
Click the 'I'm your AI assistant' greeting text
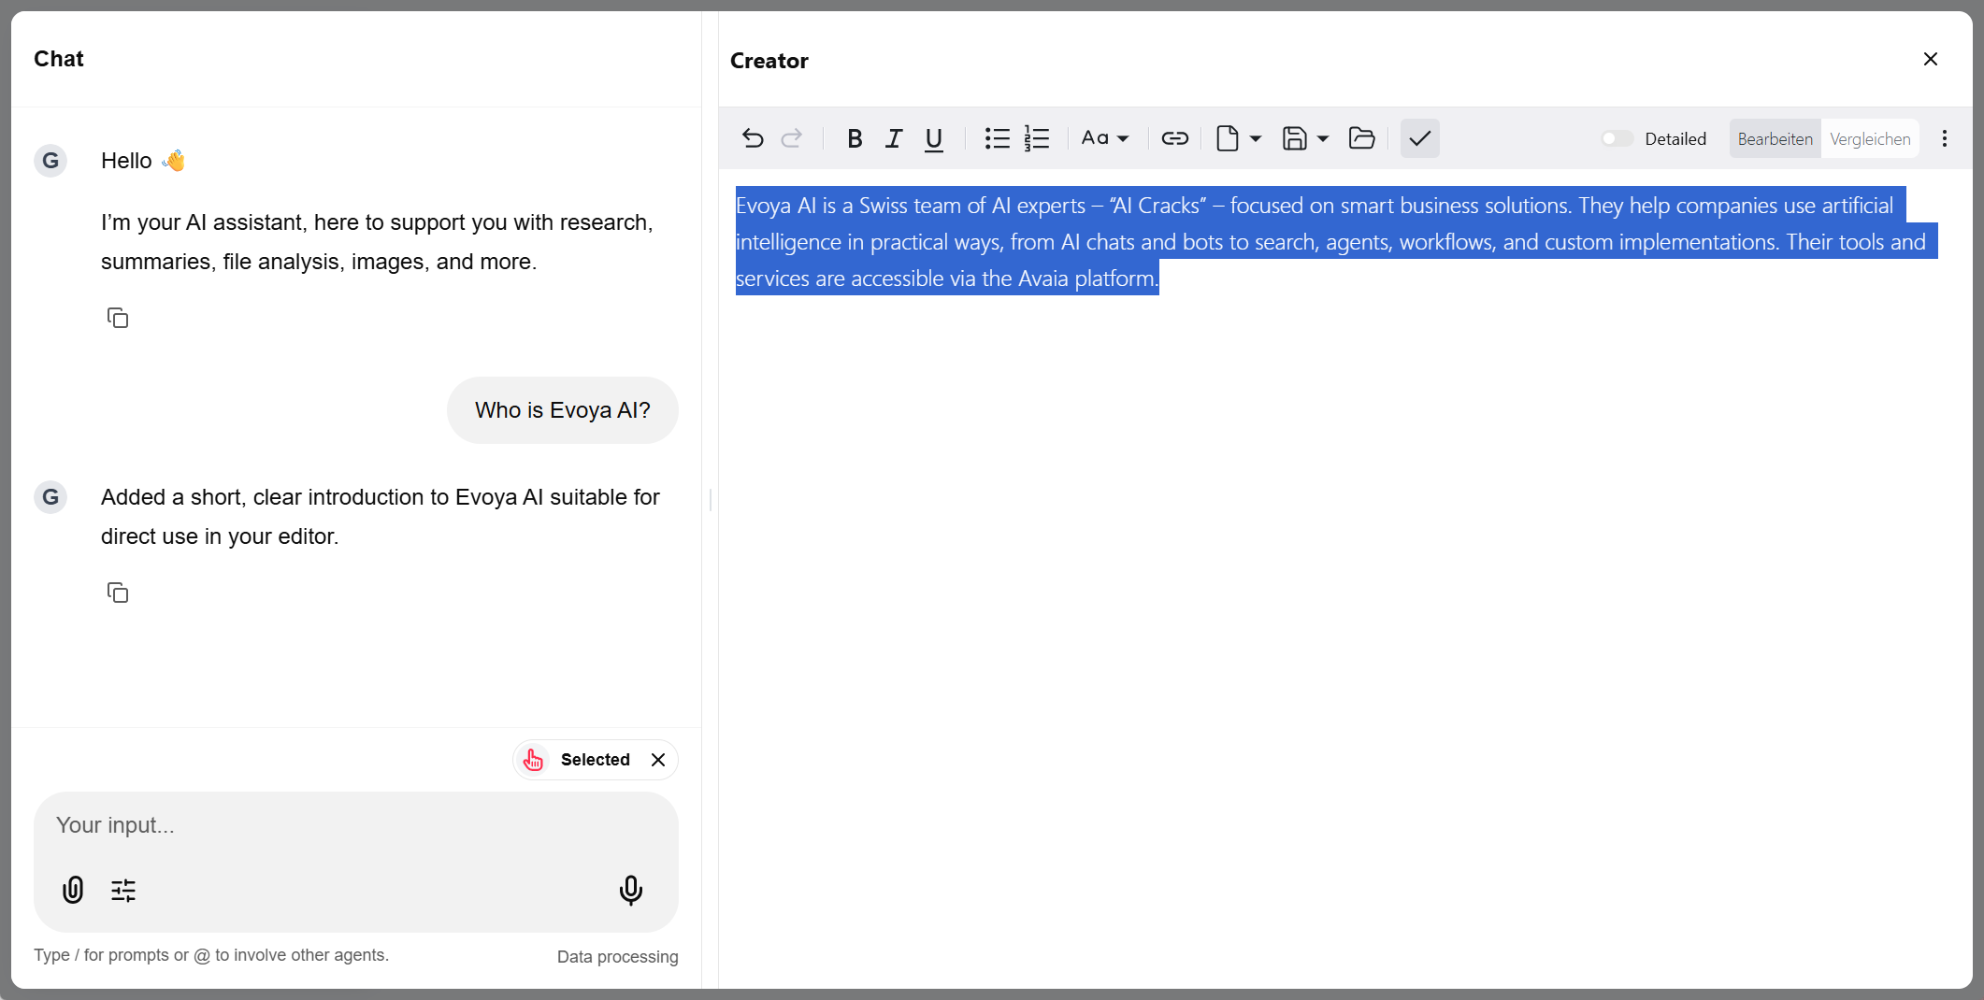tap(377, 242)
